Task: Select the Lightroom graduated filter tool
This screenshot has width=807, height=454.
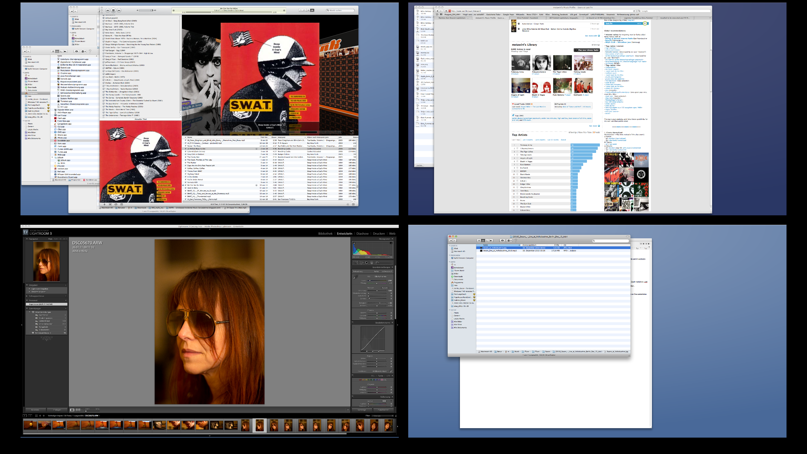Action: 372,263
